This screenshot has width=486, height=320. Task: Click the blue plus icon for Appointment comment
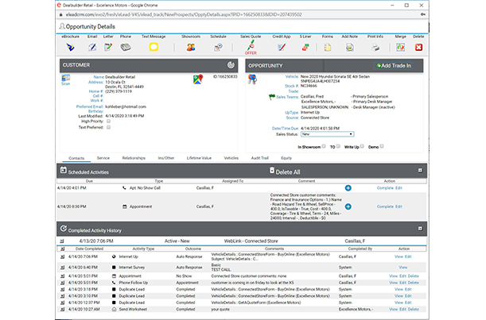(x=348, y=208)
